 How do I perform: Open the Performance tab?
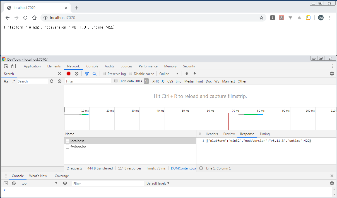click(x=148, y=66)
